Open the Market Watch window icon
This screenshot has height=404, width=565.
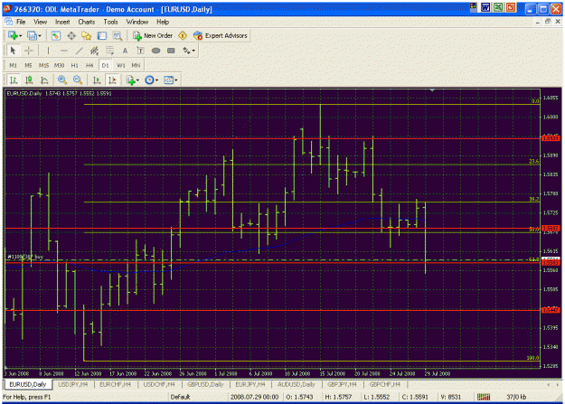[55, 35]
